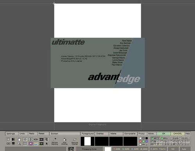Open the Composite tab
Image resolution: width=195 pixels, height=151 pixels.
pos(130,133)
